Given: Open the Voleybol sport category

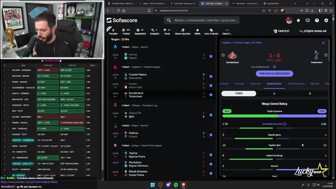Looking at the screenshot, I should (x=154, y=31).
